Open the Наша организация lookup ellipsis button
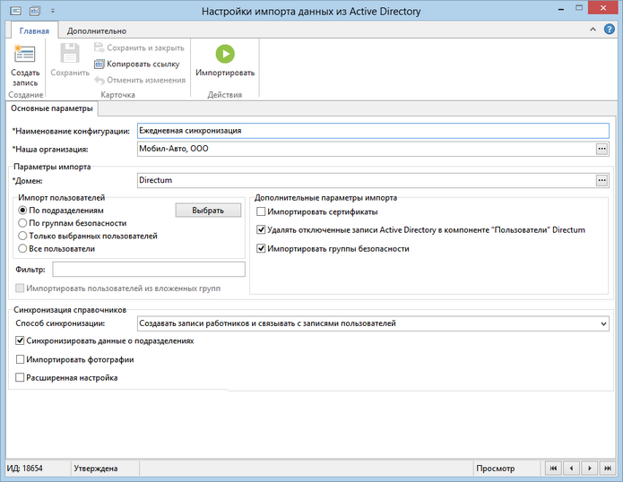The height and width of the screenshot is (482, 623). click(602, 149)
